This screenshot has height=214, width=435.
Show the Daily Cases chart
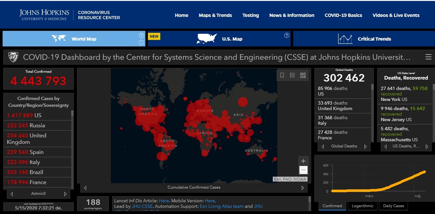[393, 206]
